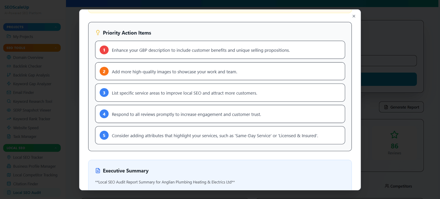Click the red number 1 badge
Image resolution: width=440 pixels, height=199 pixels.
pyautogui.click(x=104, y=50)
